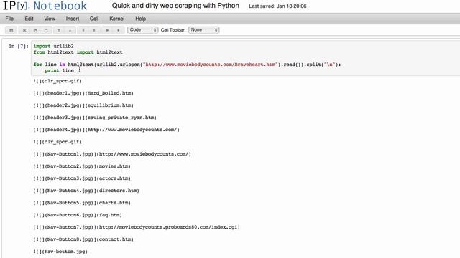Click the Nav-Button1.jpg output line
Image resolution: width=460 pixels, height=258 pixels.
pyautogui.click(x=112, y=154)
